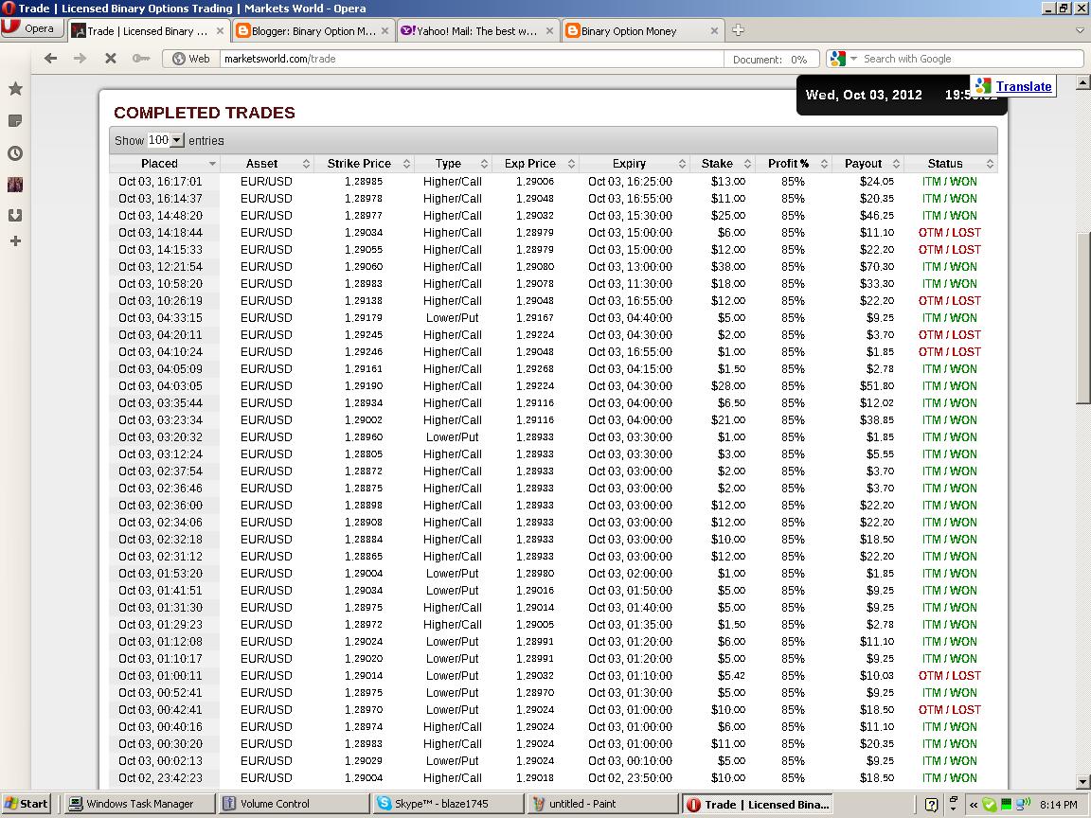This screenshot has height=818, width=1091.
Task: Click the page scrollbar down arrow
Action: pos(1082,782)
